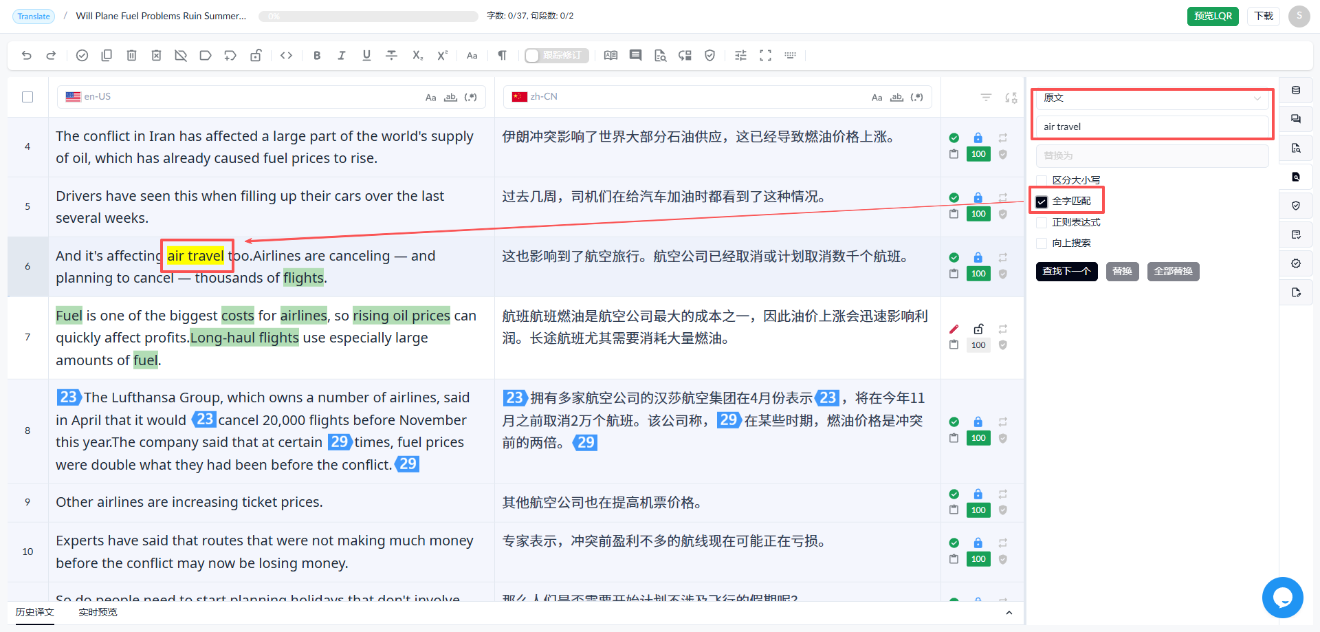Open the settings sliders icon
Image resolution: width=1320 pixels, height=632 pixels.
click(740, 56)
